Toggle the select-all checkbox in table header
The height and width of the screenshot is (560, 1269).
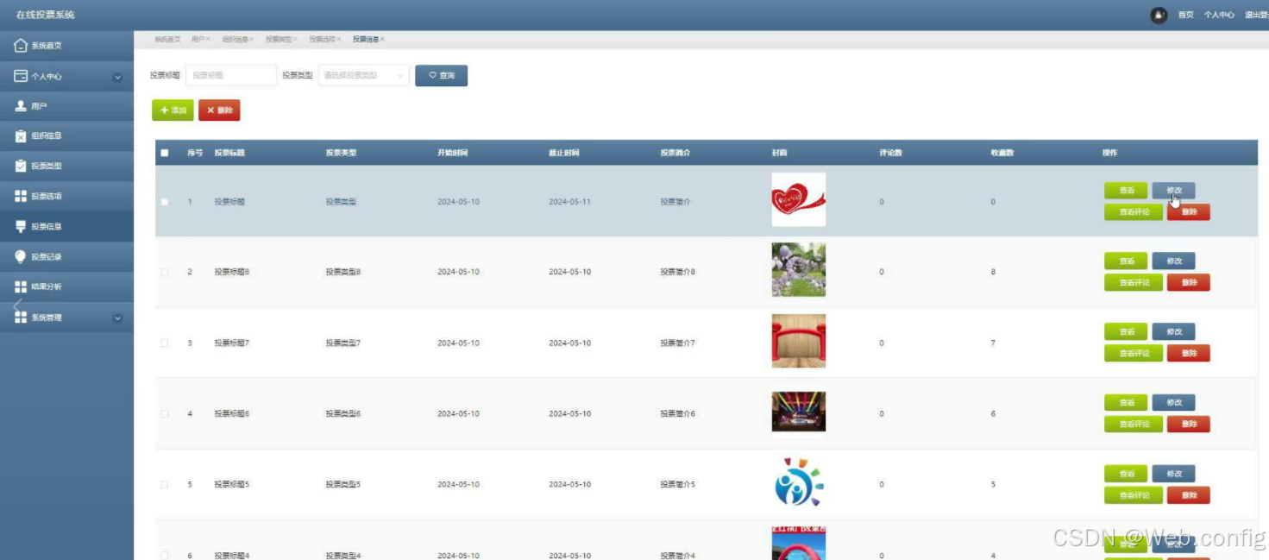[166, 151]
